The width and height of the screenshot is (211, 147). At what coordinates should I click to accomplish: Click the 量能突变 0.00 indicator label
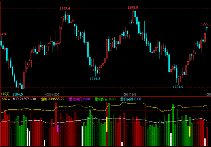pos(80,99)
